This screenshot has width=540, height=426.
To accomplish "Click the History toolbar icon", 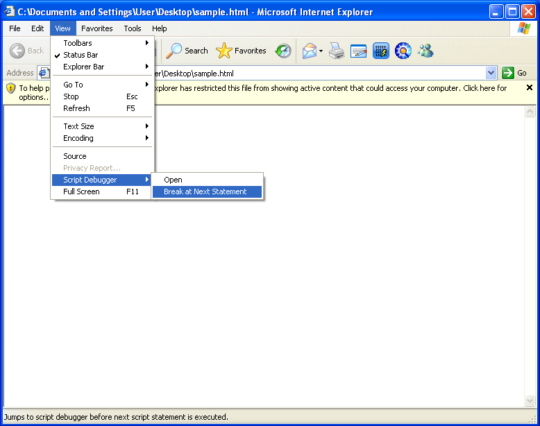I will [283, 51].
